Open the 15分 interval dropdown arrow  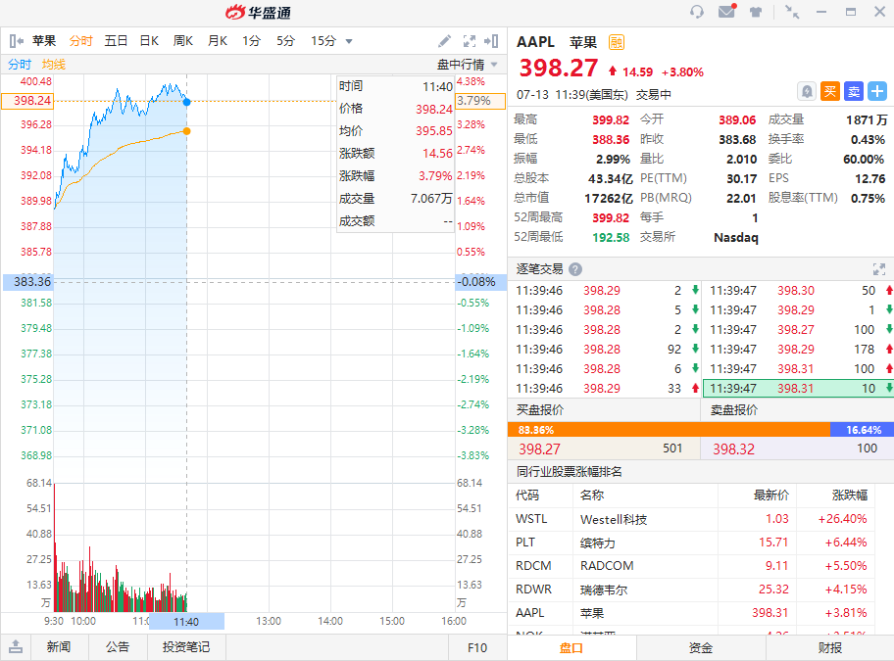click(349, 41)
